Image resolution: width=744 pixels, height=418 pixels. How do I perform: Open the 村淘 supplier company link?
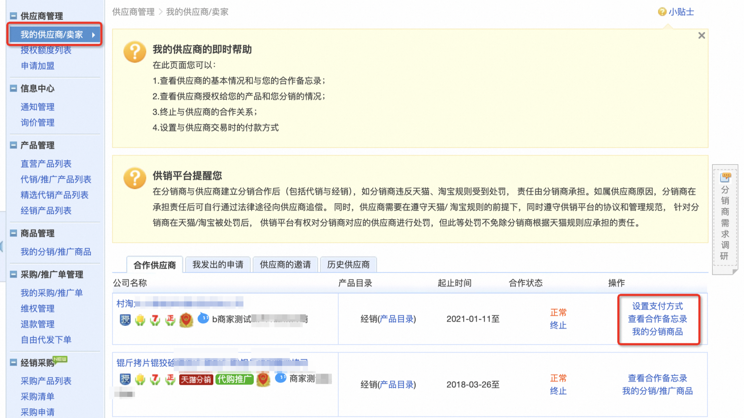click(180, 303)
